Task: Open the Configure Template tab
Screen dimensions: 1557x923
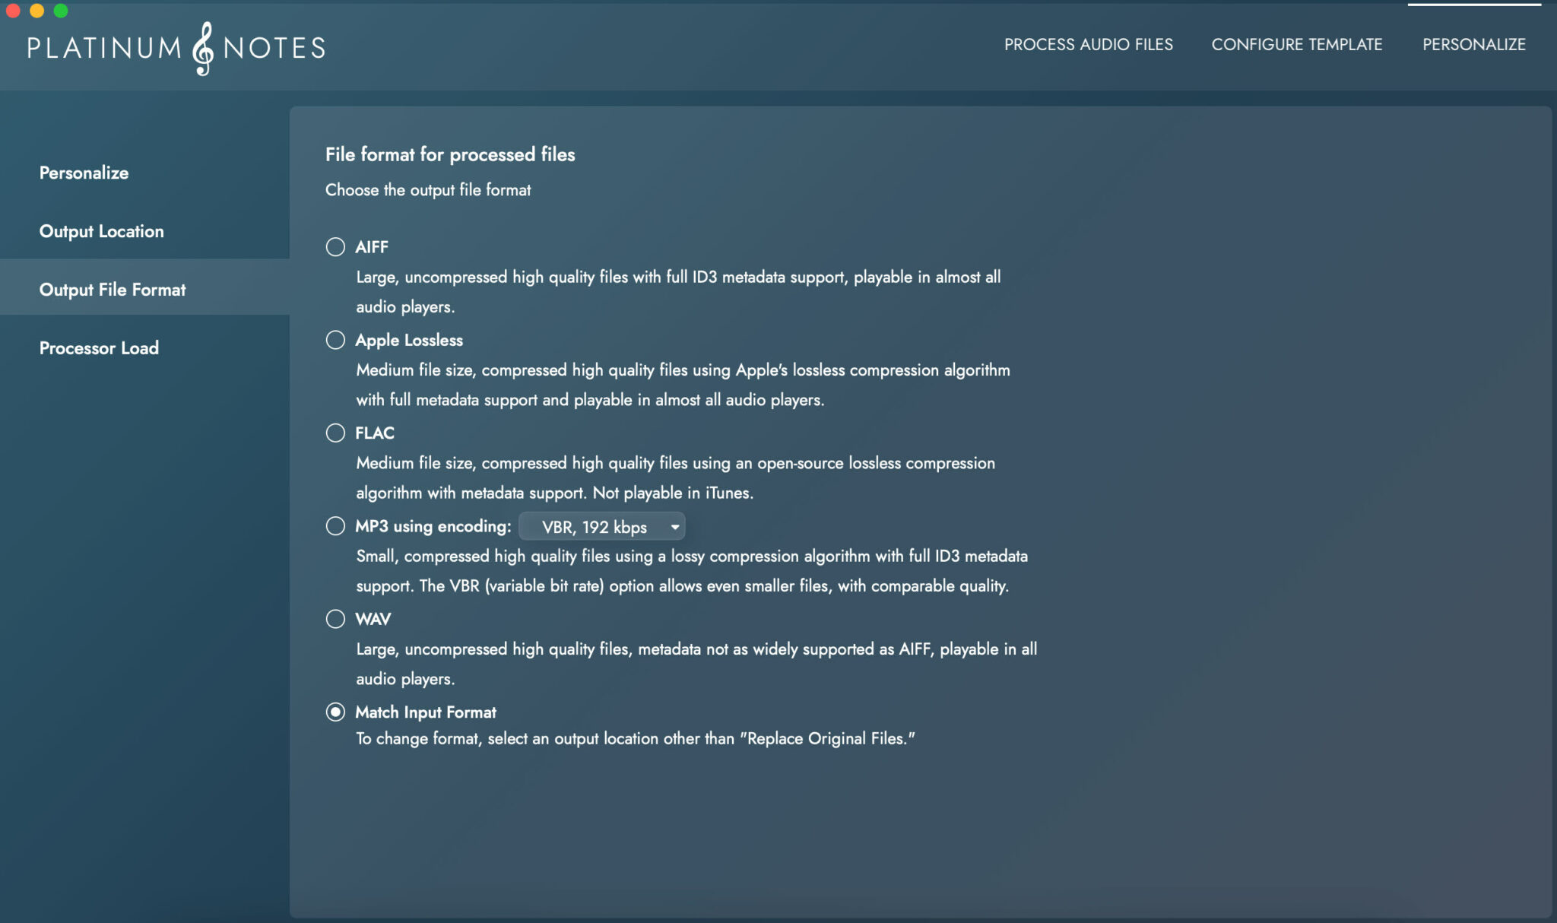Action: [x=1296, y=44]
